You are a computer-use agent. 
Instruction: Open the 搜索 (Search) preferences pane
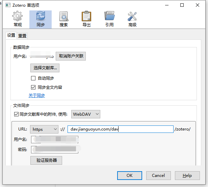[63, 19]
